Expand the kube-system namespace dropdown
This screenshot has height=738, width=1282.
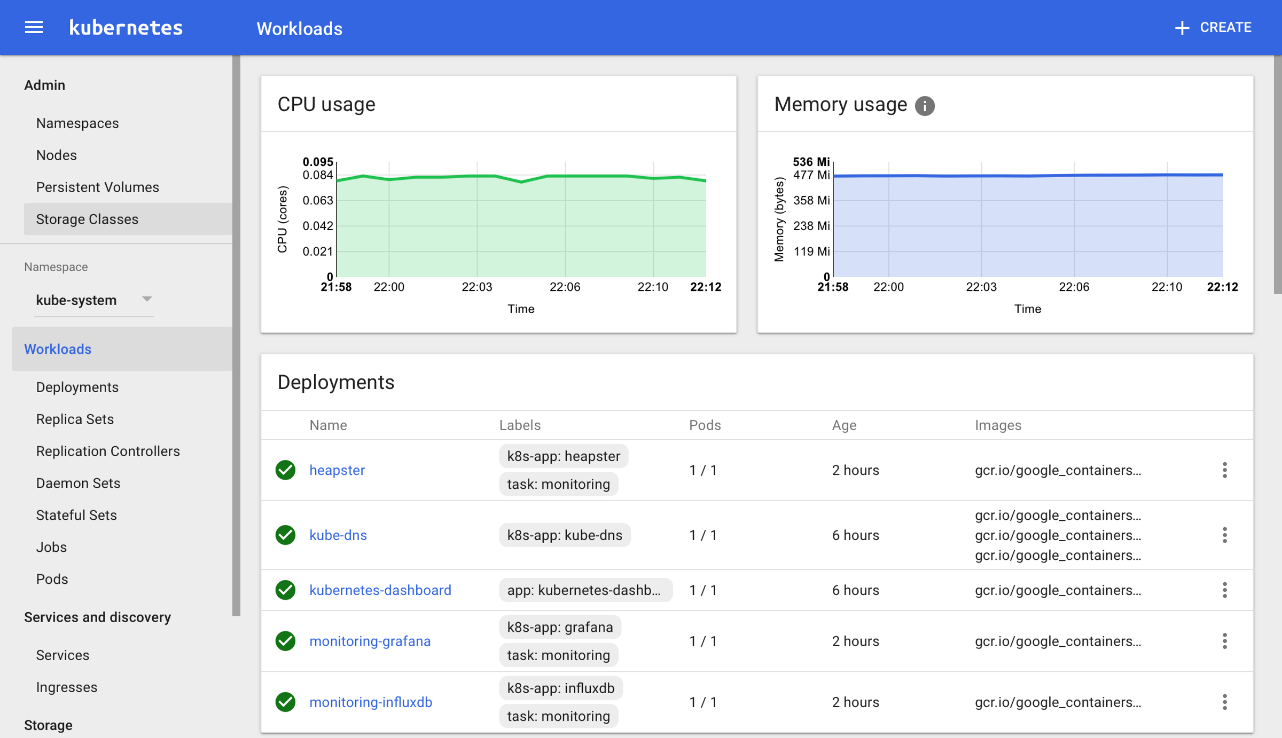coord(146,299)
